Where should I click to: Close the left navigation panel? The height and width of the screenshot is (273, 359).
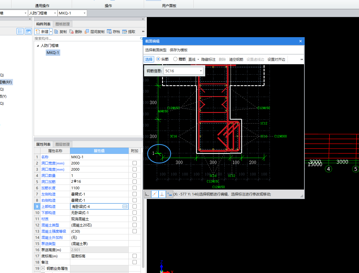[30, 19]
